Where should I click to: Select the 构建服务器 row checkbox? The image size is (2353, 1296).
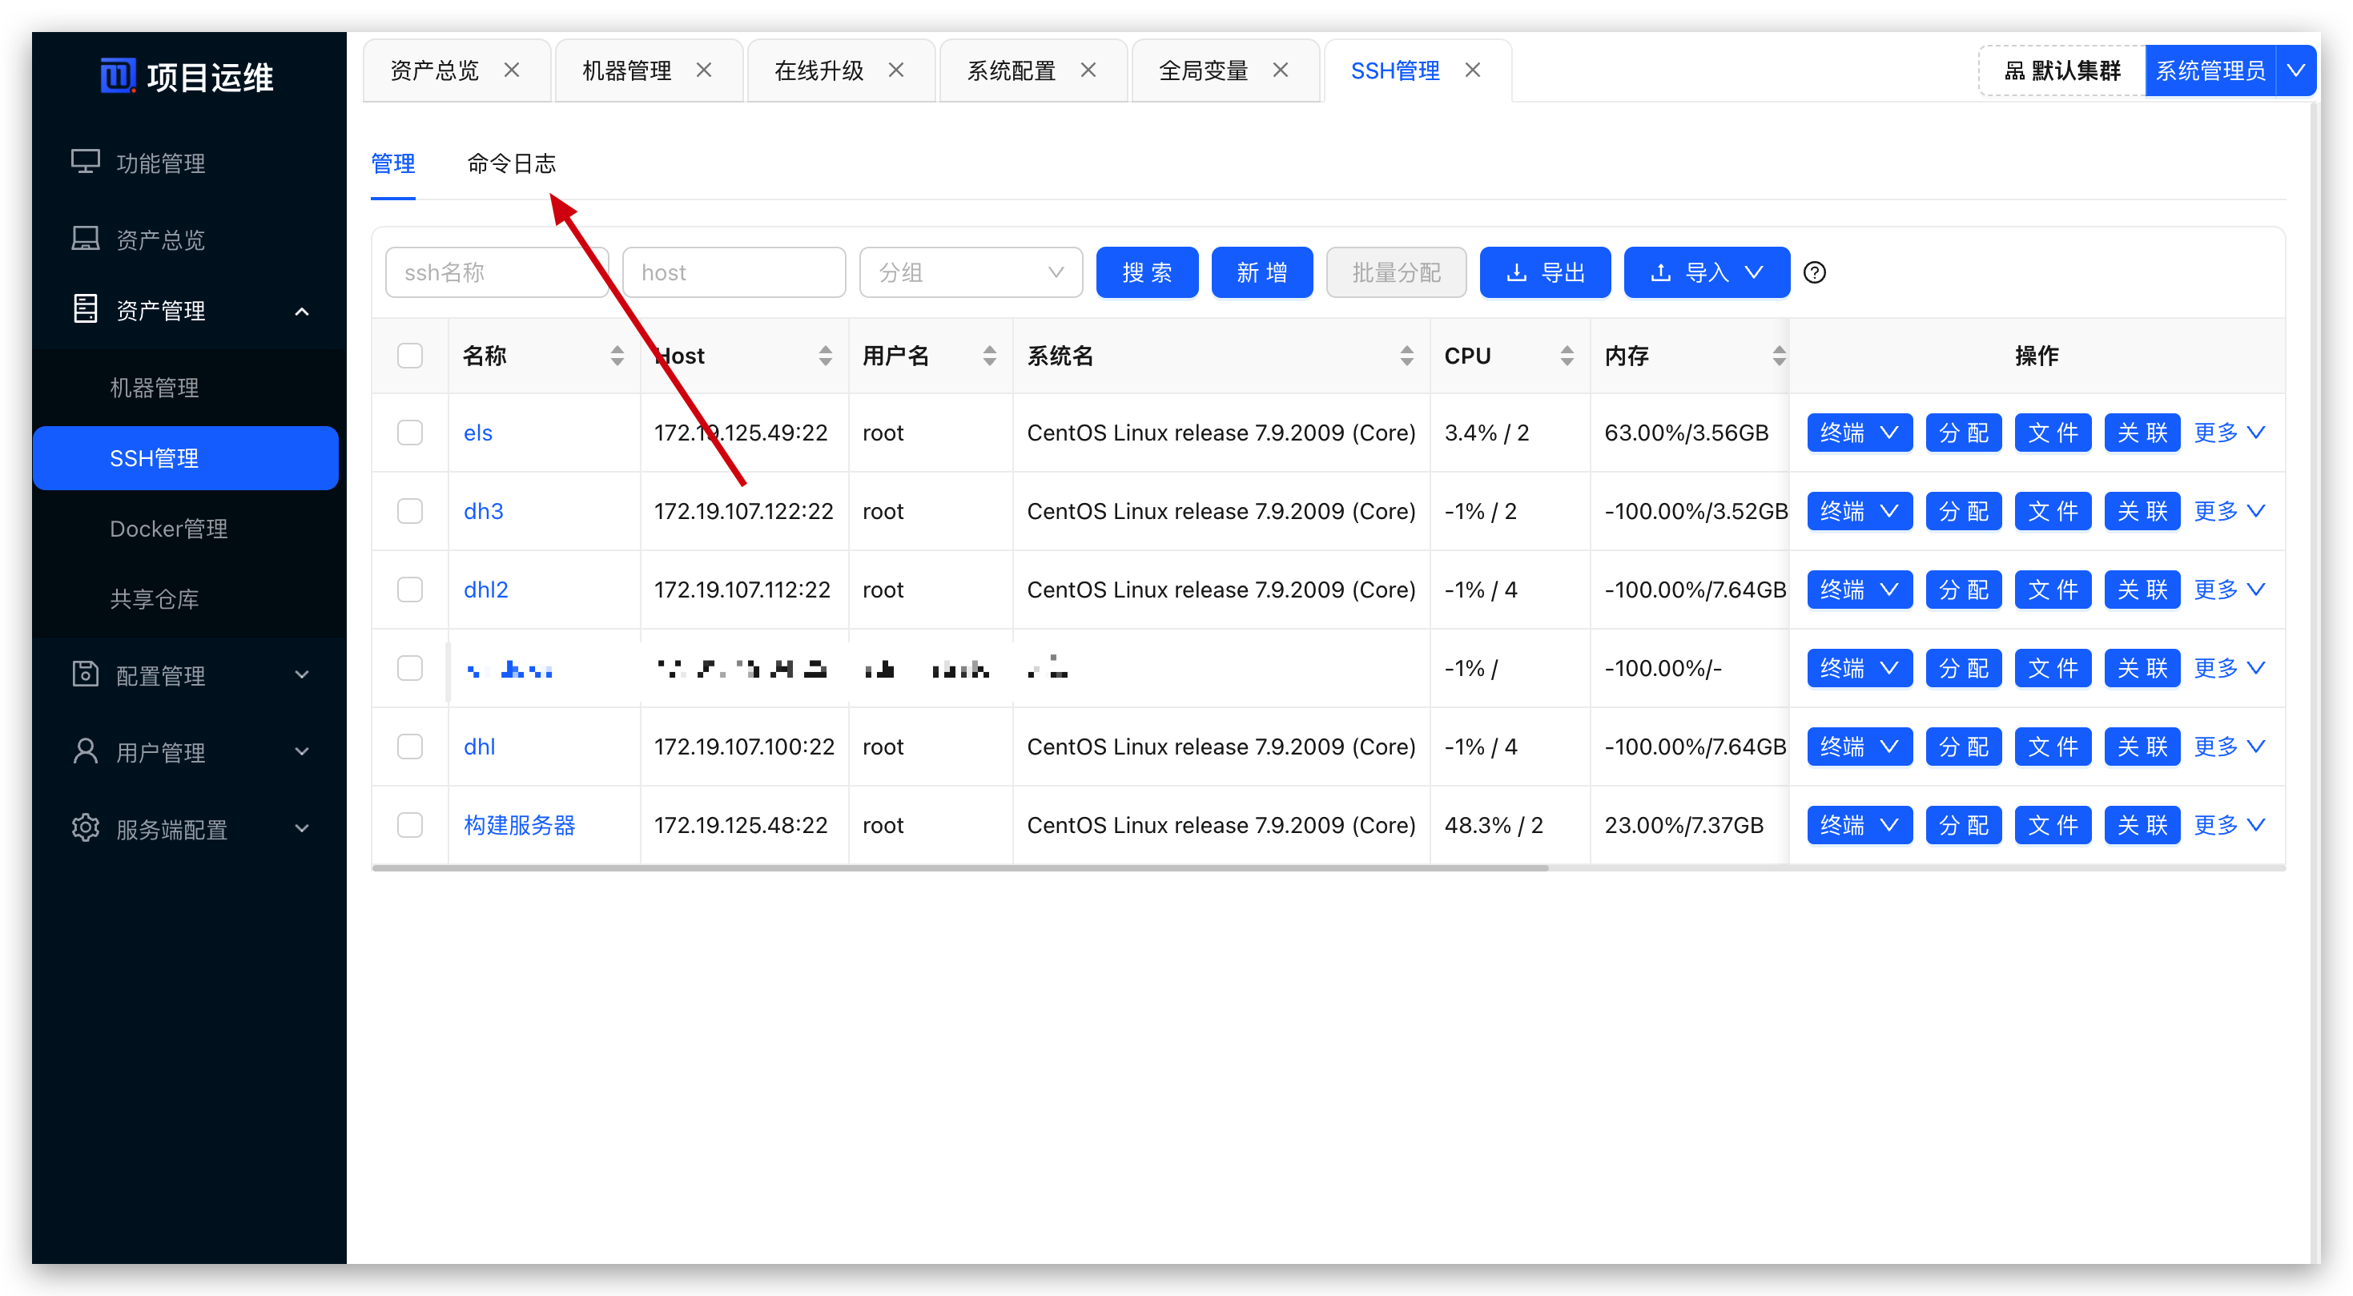pos(410,825)
